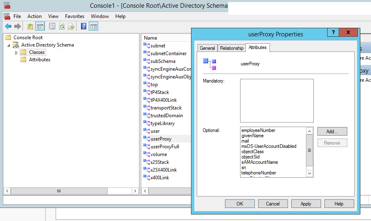Screen dimensions: 371x221
Task: Click the Export List toolbar icon
Action: pyautogui.click(x=71, y=26)
